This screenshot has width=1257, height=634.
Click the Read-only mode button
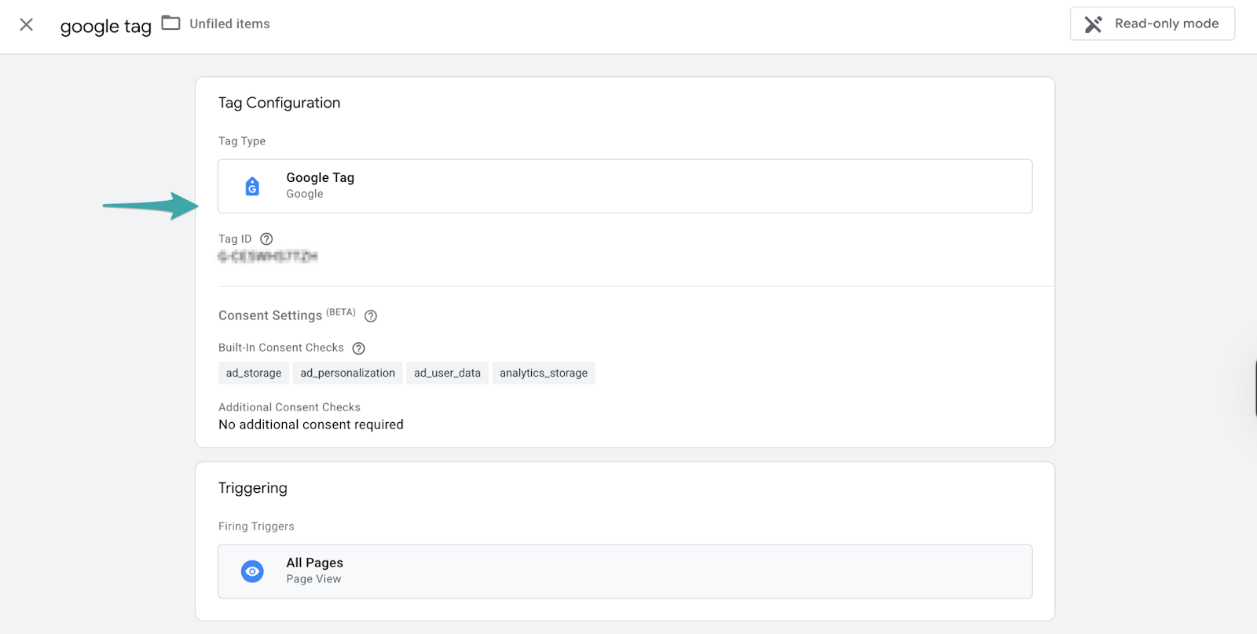1152,24
